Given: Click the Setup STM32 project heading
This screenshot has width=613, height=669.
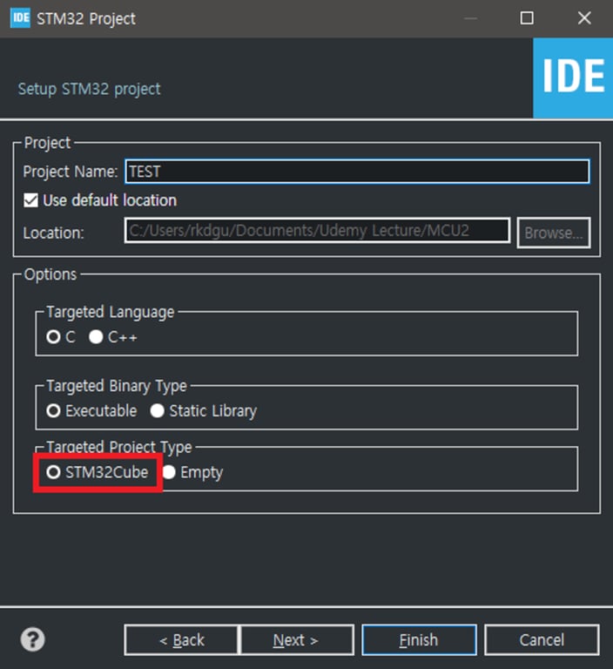Looking at the screenshot, I should tap(89, 89).
